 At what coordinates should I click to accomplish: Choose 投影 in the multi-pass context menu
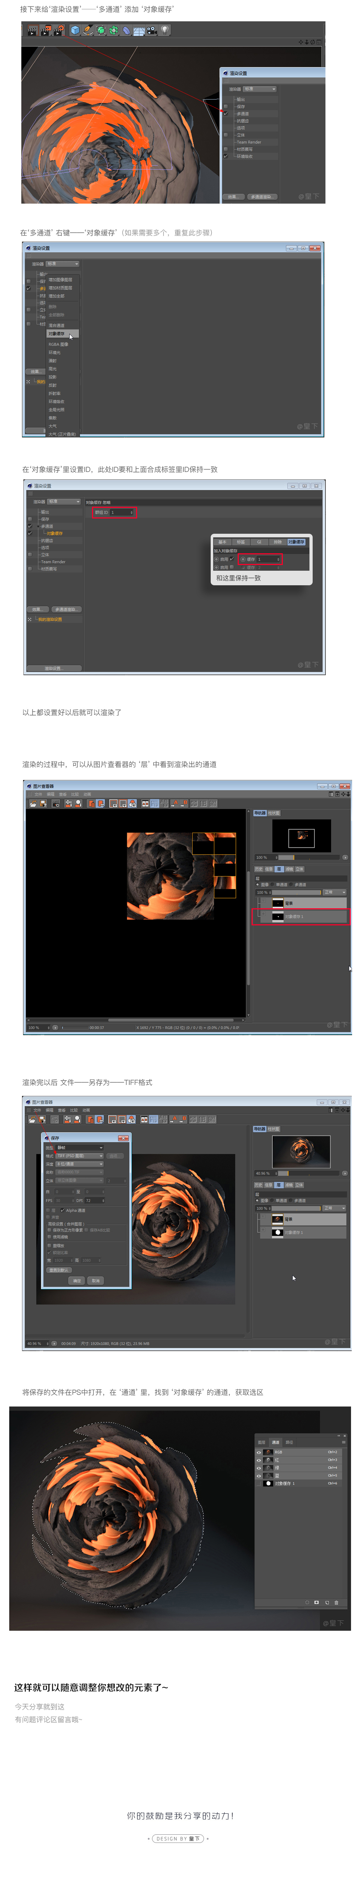click(53, 377)
